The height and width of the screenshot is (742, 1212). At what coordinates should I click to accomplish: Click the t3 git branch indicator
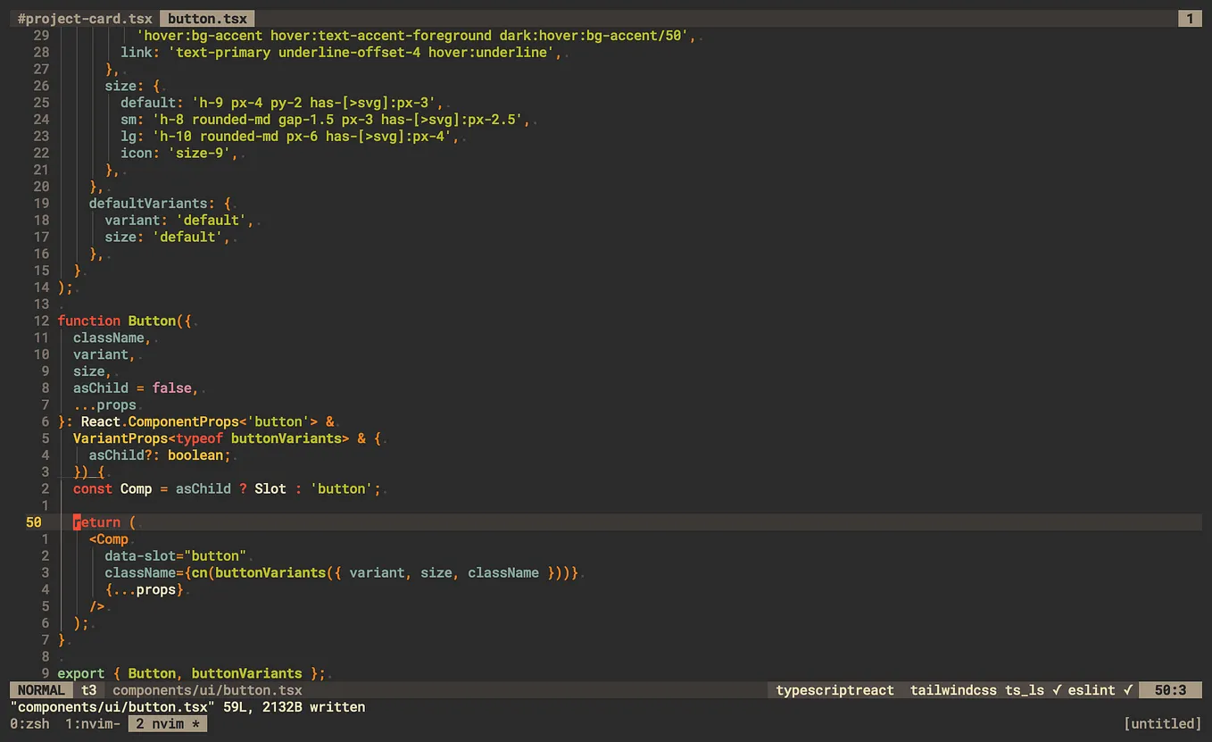tap(88, 689)
